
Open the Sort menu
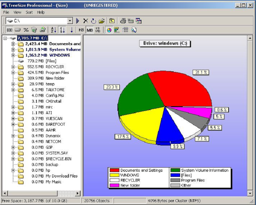[29, 12]
